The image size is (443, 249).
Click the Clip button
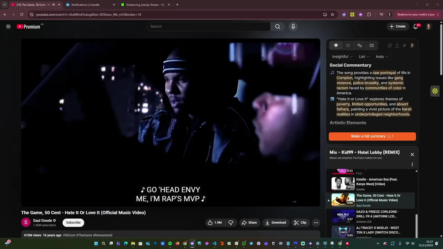pos(300,223)
